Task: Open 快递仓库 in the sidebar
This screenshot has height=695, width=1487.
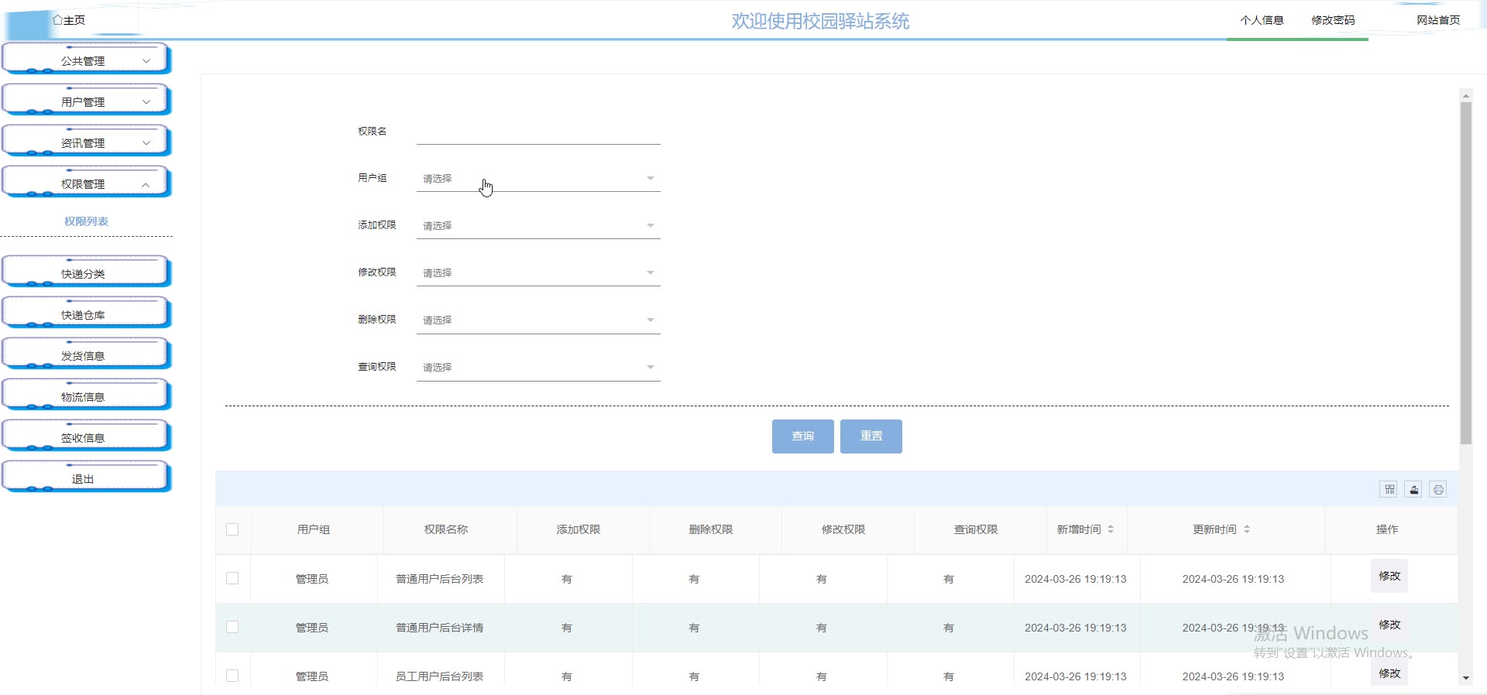Action: coord(85,314)
